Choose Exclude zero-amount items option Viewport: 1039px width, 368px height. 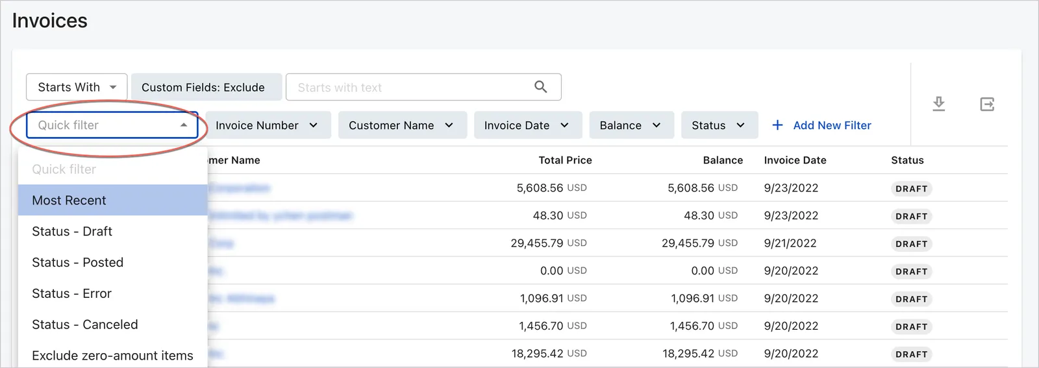point(113,355)
